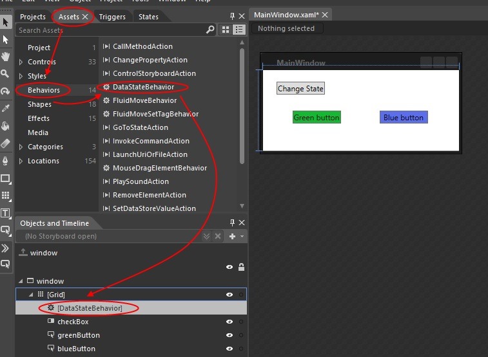
Task: Pin the Objects and Timeline panel
Action: pyautogui.click(x=232, y=223)
